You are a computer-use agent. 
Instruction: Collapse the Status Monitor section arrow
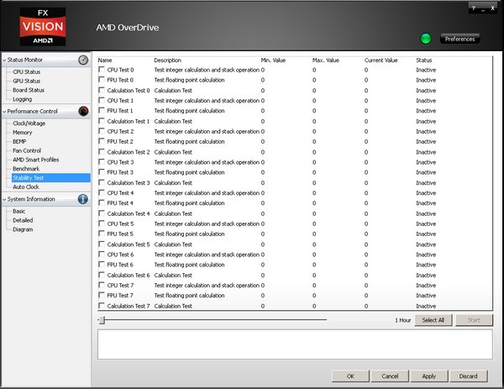(x=3, y=60)
